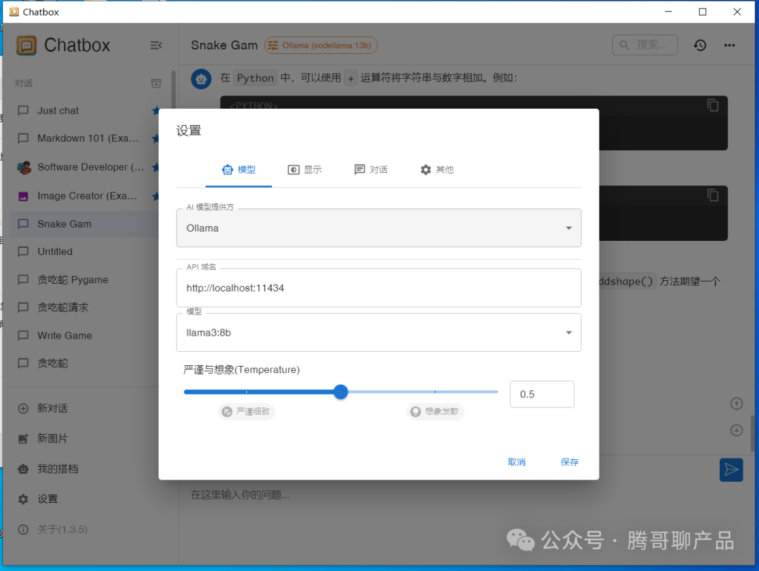Screen dimensions: 759x571
Task: Open the 贪吃蛇请求 conversation
Action: tap(85, 308)
